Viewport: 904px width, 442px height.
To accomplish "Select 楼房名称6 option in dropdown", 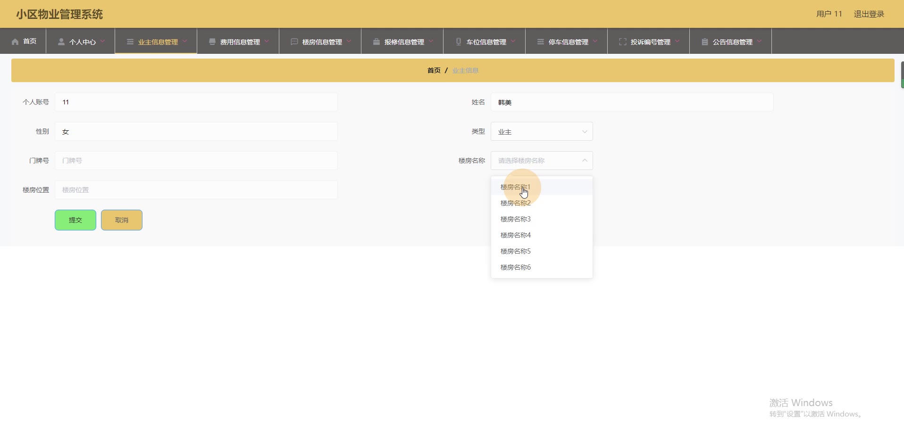I will click(x=516, y=267).
